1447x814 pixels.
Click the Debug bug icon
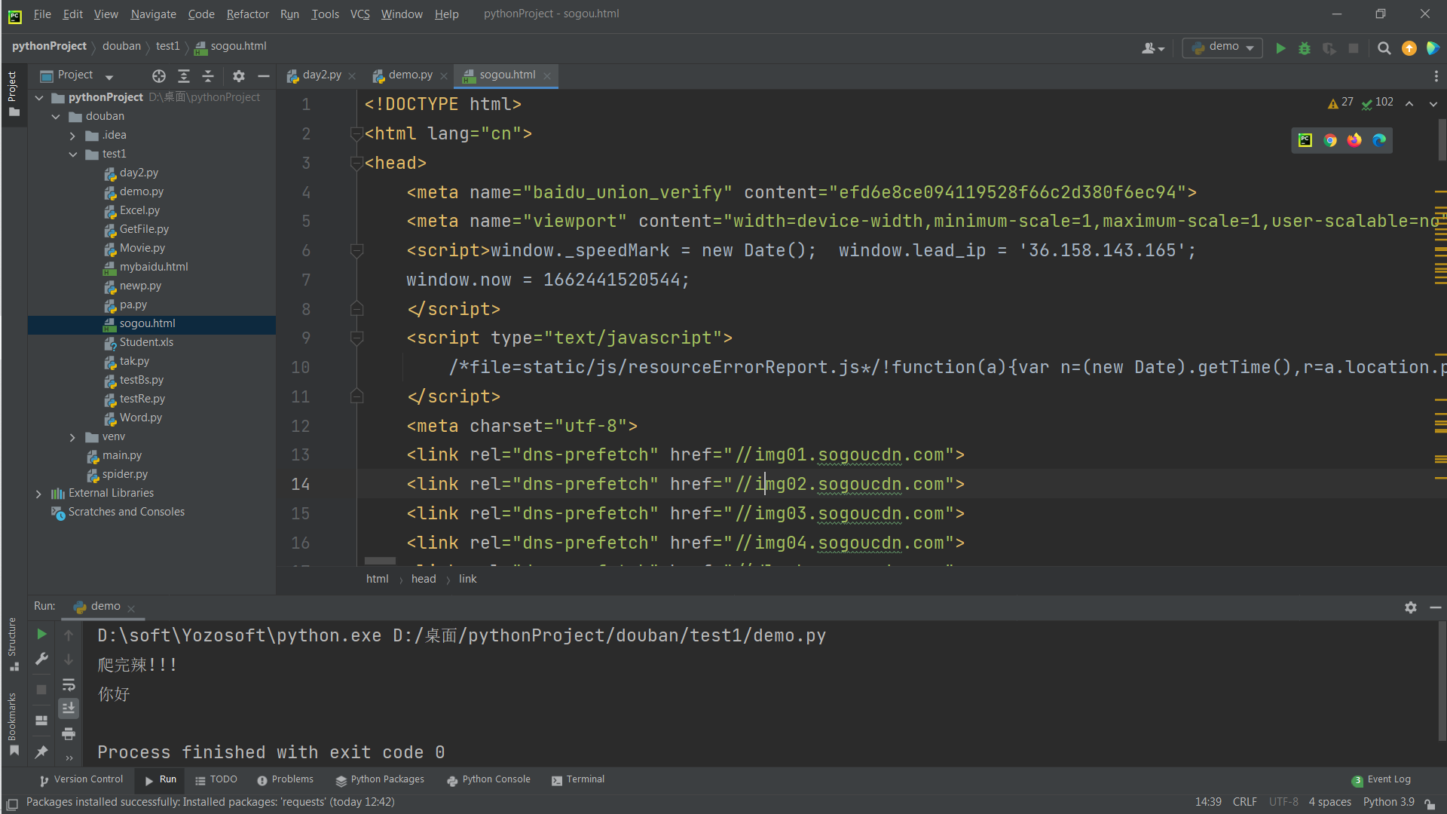(1305, 48)
